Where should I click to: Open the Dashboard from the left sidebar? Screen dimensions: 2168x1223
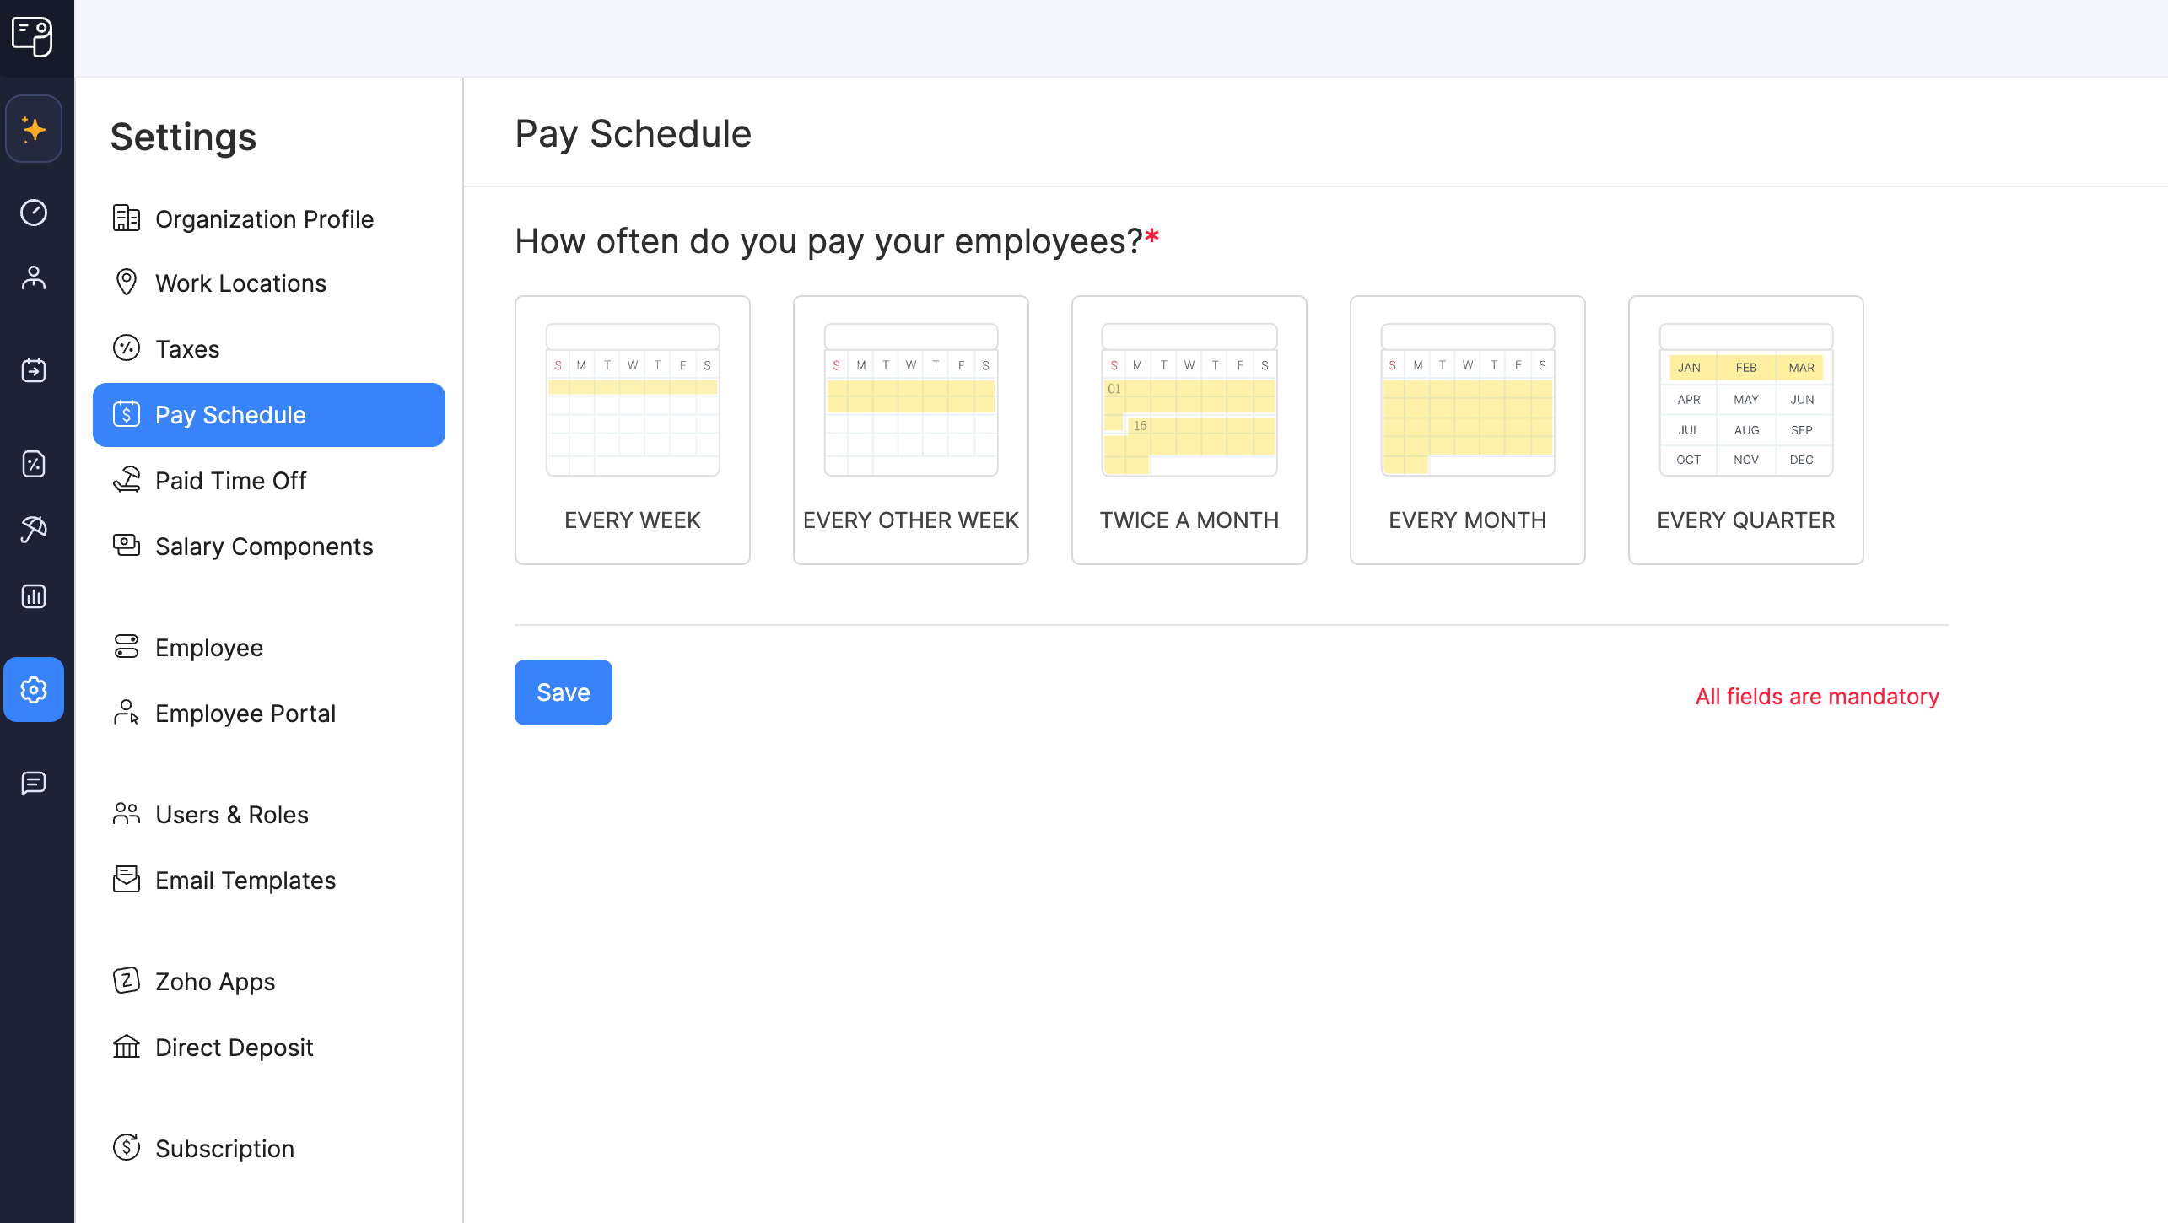(x=34, y=213)
